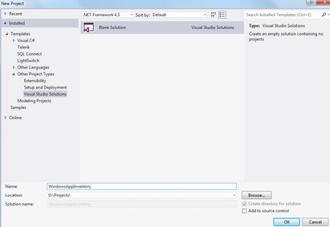
Task: Click the Cancel button
Action: [315, 222]
